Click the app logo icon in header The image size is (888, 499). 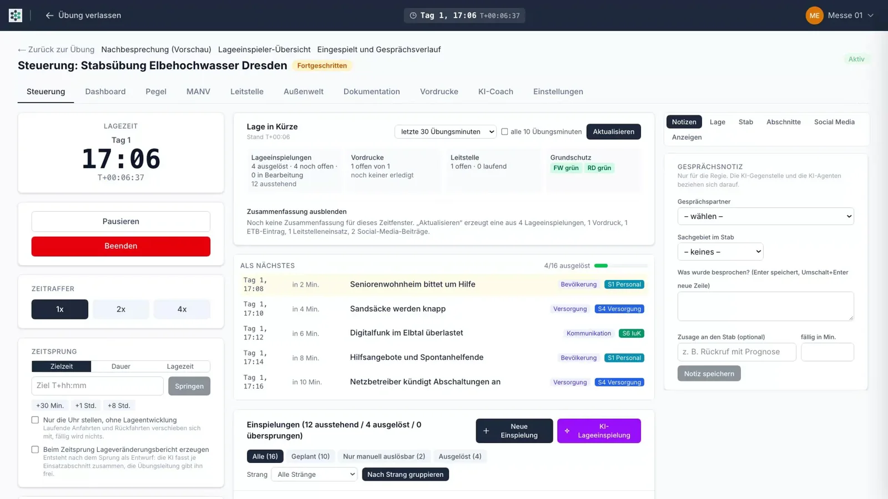16,16
